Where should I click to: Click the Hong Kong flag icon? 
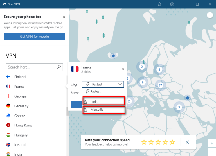(8, 125)
